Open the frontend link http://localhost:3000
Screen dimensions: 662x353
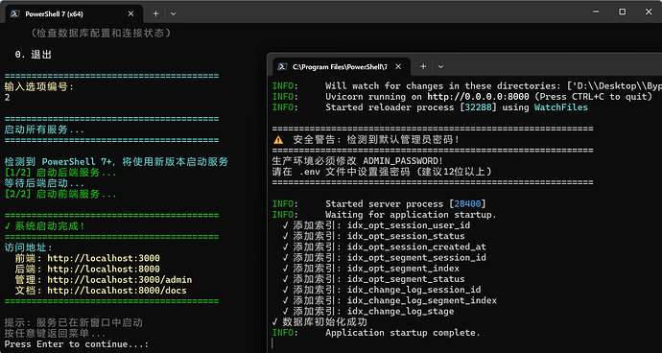(x=104, y=258)
